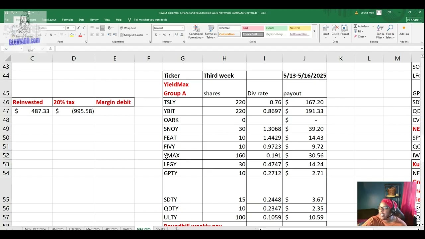
Task: Apply accounting dollar number format
Action: 155,35
